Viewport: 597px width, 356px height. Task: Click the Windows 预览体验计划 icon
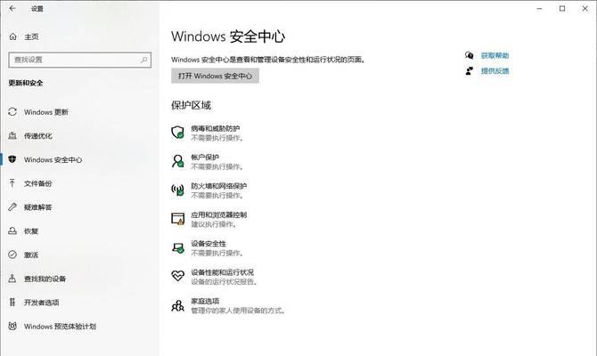click(12, 326)
